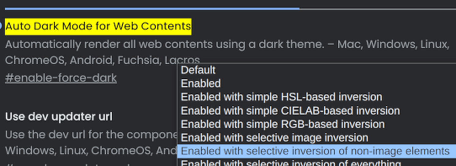
Task: Click the blue active tab underline
Action: tap(152, 9)
